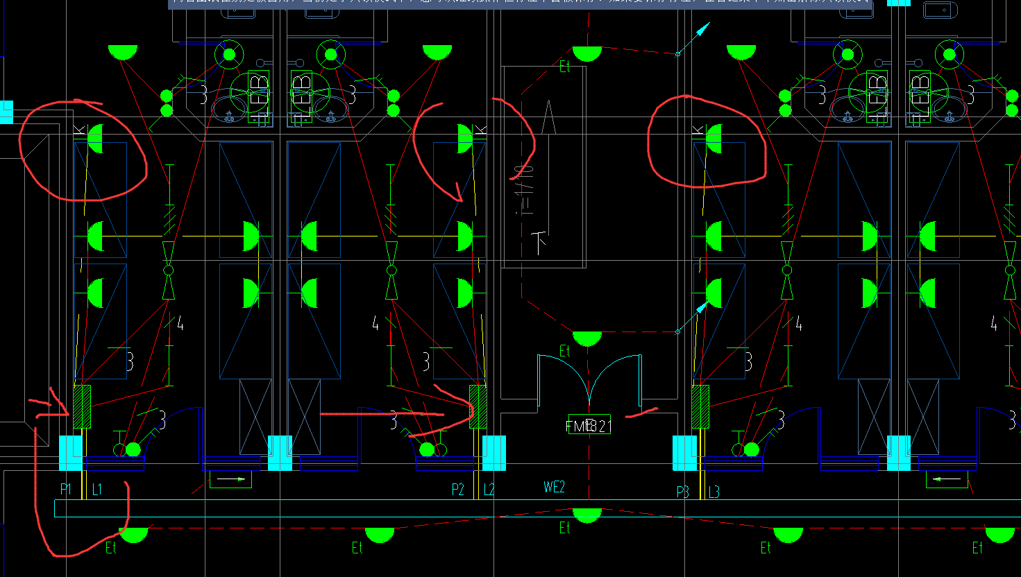Select the left-pointing exit sign symbol
Image resolution: width=1021 pixels, height=577 pixels.
[x=947, y=479]
